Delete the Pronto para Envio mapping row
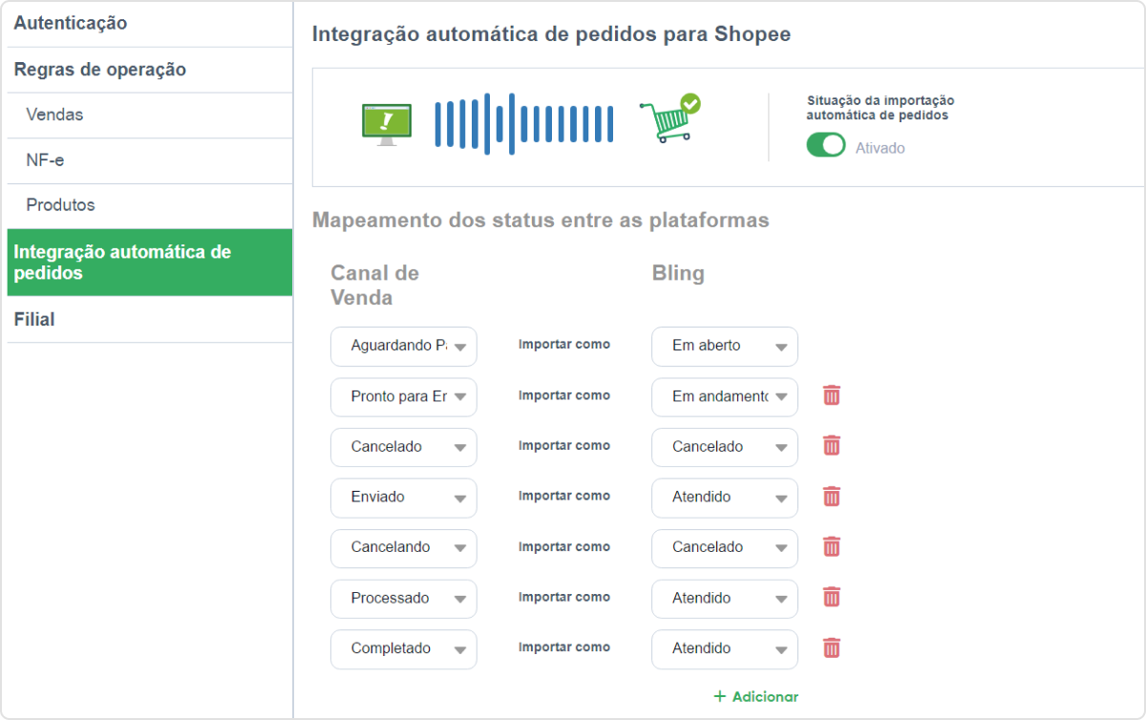Viewport: 1146px width, 720px height. [832, 395]
